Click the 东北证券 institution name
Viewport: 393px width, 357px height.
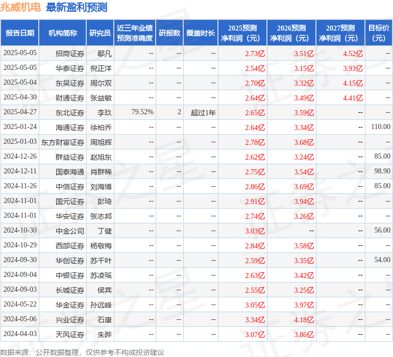tap(70, 112)
